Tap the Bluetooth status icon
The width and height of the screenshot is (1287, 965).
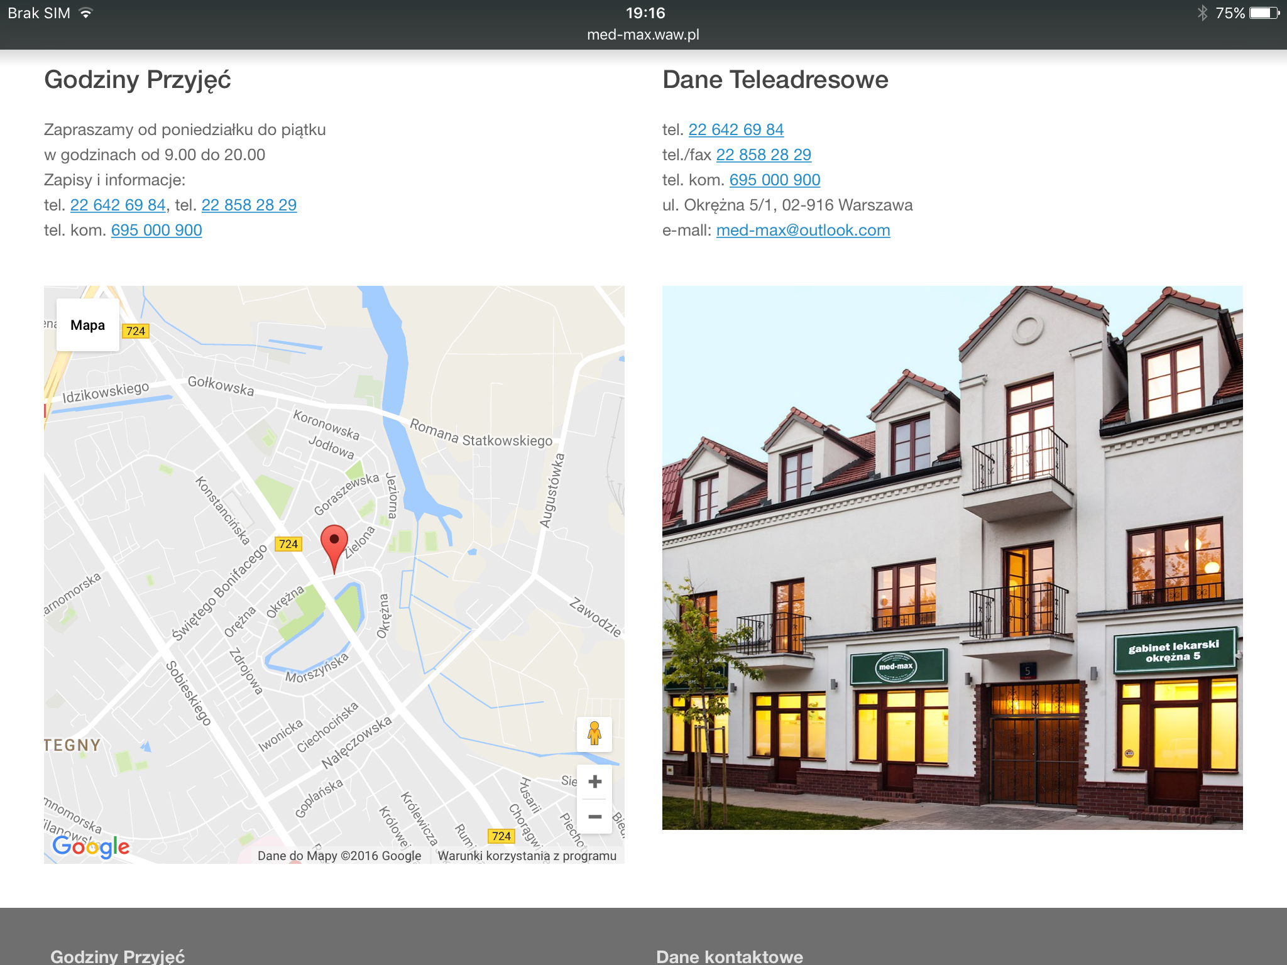tap(1202, 13)
